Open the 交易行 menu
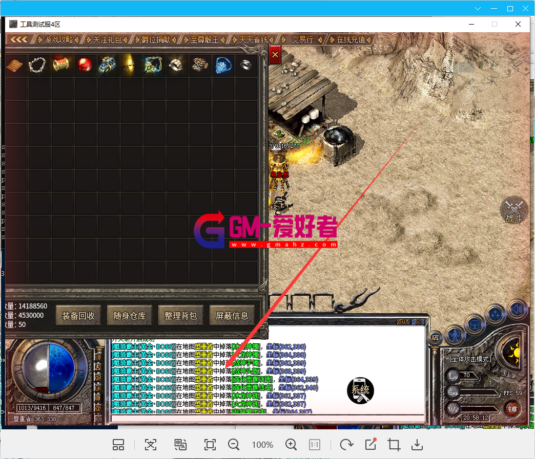Screen dimensions: 535x459 click(x=302, y=40)
